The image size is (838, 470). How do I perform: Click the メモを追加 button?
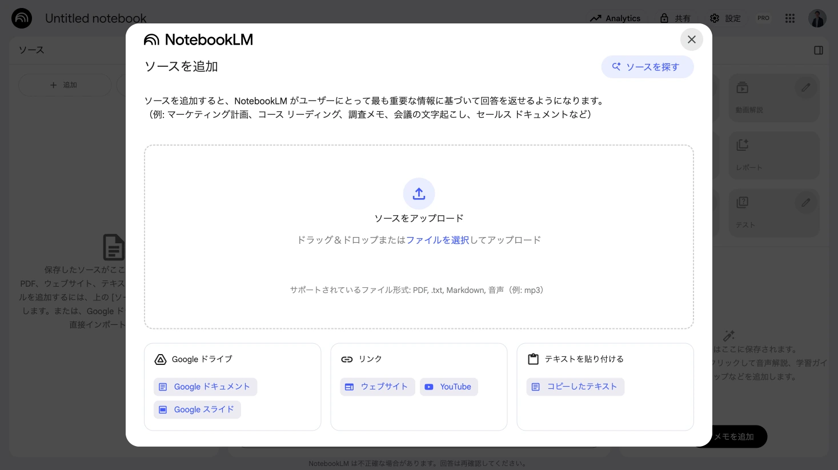[x=734, y=436]
